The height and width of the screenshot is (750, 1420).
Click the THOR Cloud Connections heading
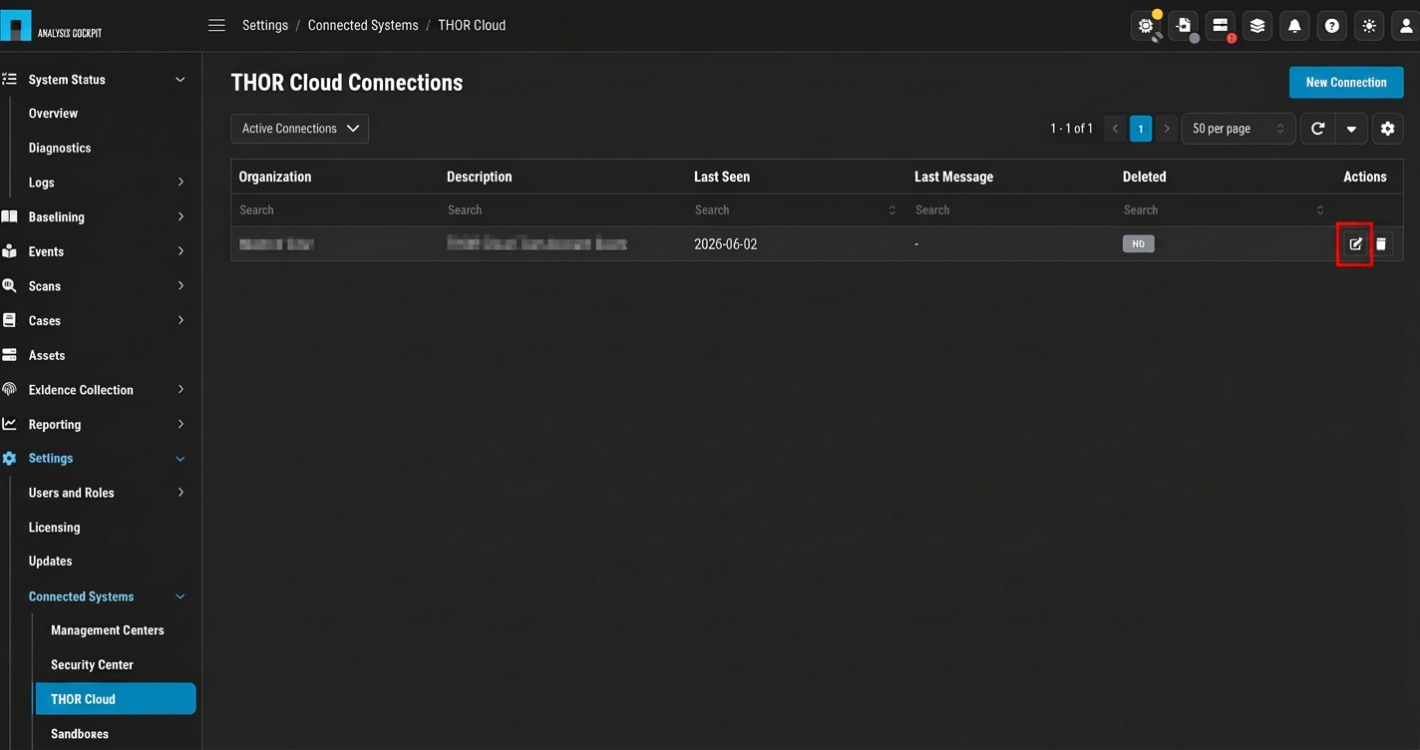tap(347, 83)
